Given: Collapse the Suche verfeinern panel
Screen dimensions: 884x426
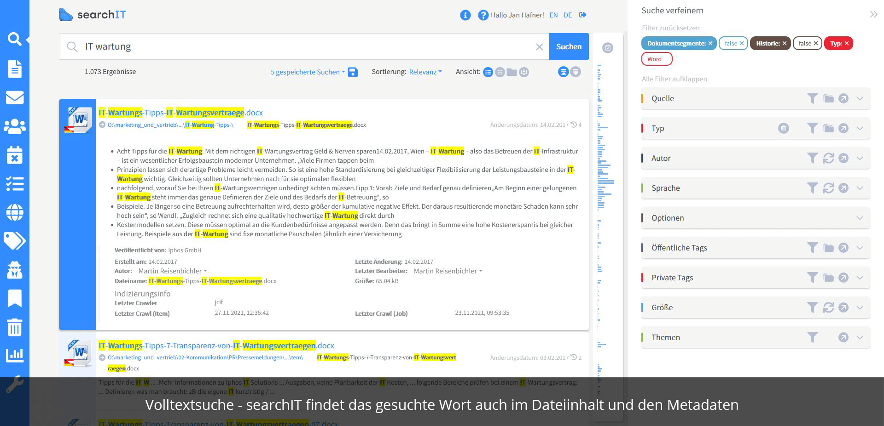Looking at the screenshot, I should (x=873, y=14).
